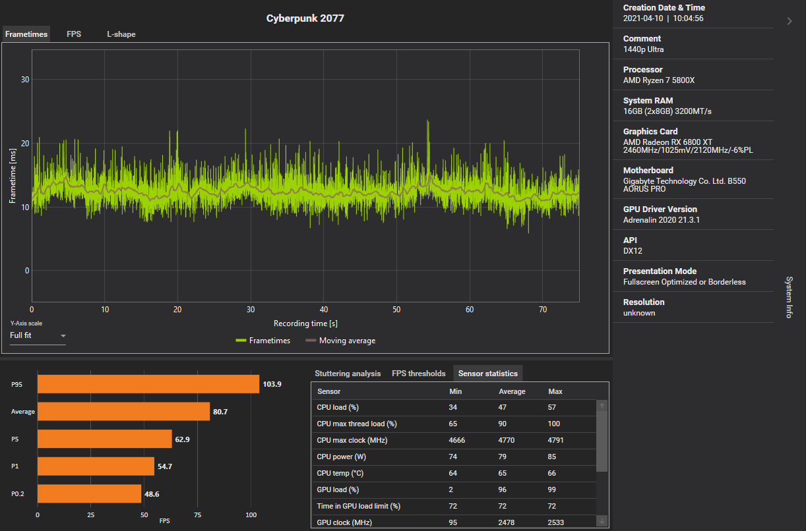Click the Average column header in table

coord(512,391)
